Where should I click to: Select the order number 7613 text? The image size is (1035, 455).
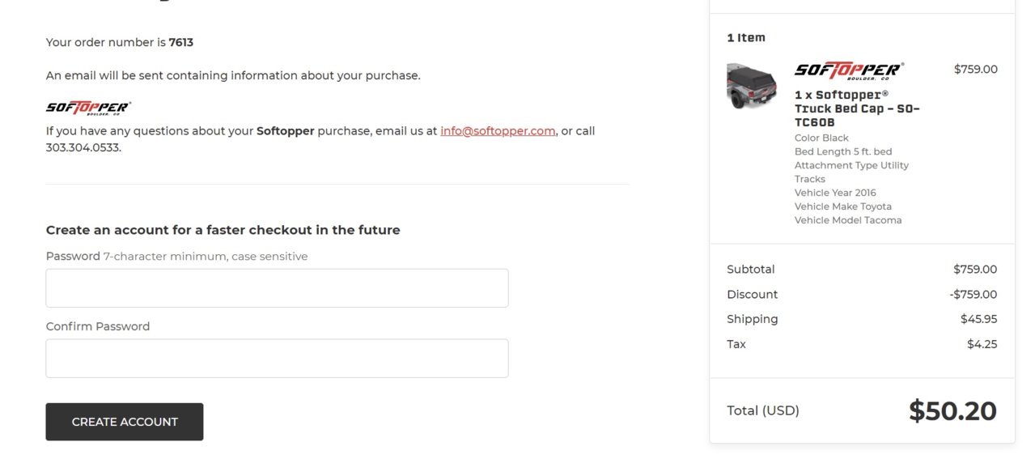pos(181,42)
